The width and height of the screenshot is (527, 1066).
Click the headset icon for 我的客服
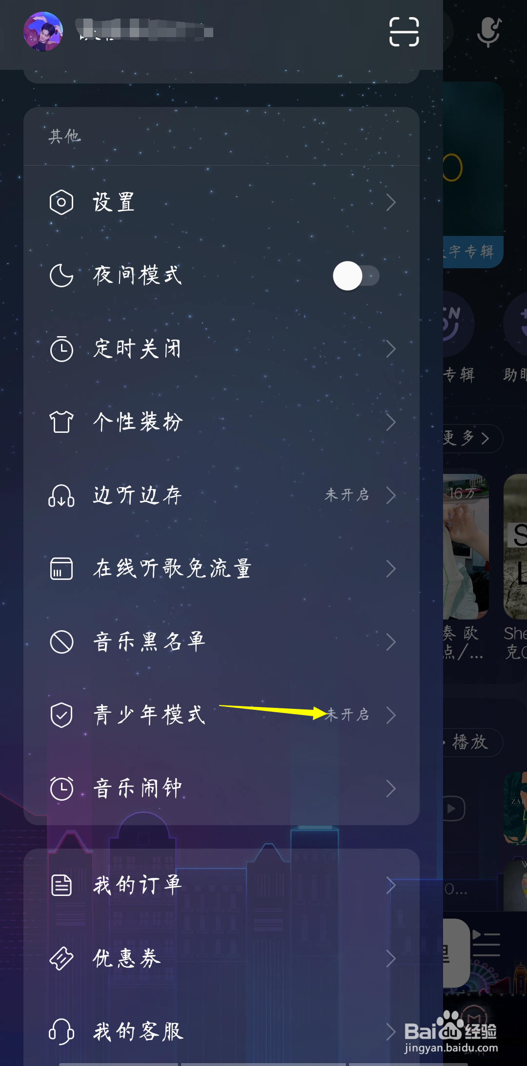(x=61, y=1032)
